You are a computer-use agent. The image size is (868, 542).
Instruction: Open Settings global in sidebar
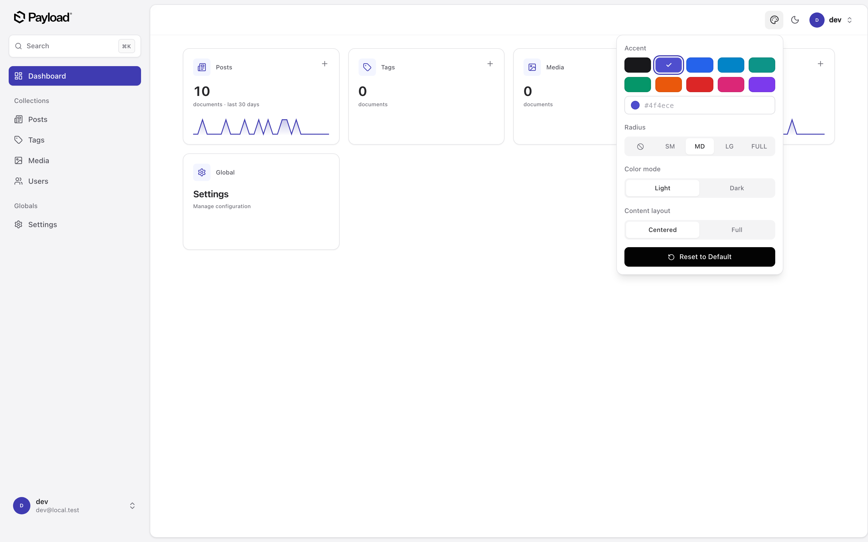coord(75,224)
